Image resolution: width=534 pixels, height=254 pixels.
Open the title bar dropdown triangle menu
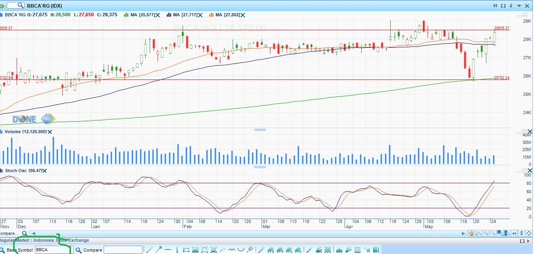(519, 6)
